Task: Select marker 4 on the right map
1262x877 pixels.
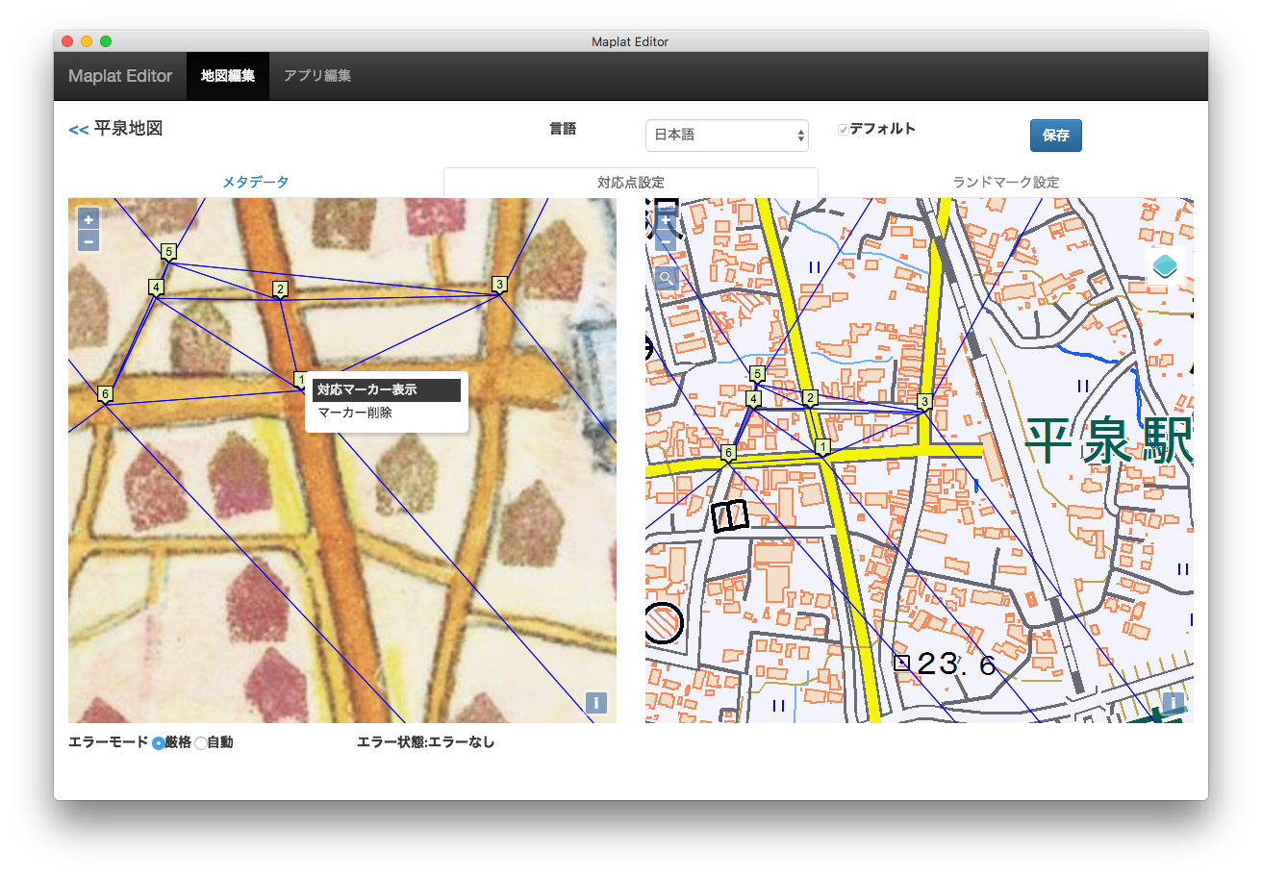Action: (x=753, y=399)
